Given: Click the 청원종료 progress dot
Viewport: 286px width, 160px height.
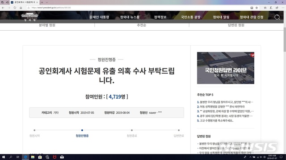Looking at the screenshot, I should pyautogui.click(x=132, y=130).
